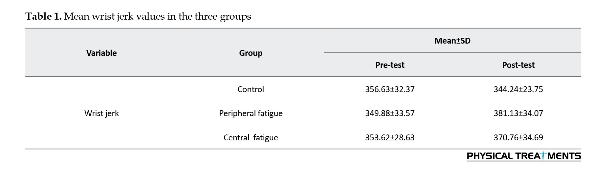Click the Peripheral fatigue post-test value 381.13±34.07

click(x=518, y=113)
